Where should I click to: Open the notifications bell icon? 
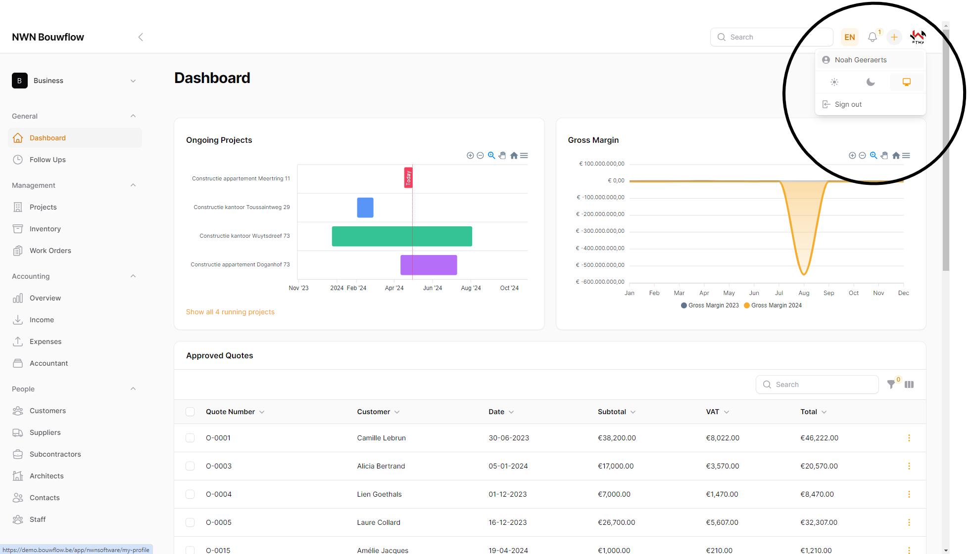873,37
